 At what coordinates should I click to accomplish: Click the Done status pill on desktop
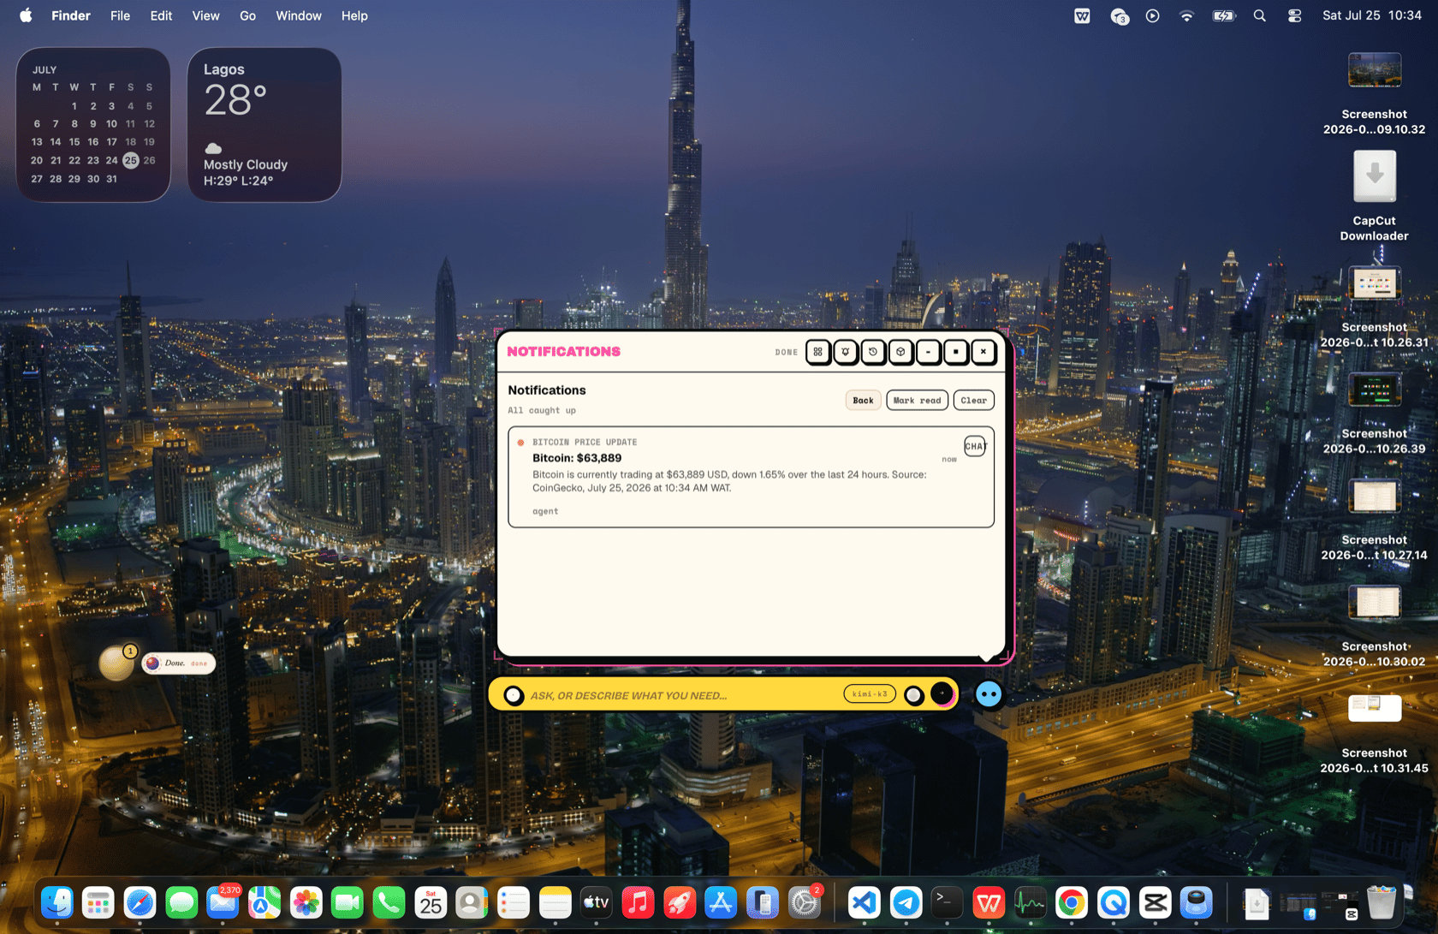tap(178, 663)
